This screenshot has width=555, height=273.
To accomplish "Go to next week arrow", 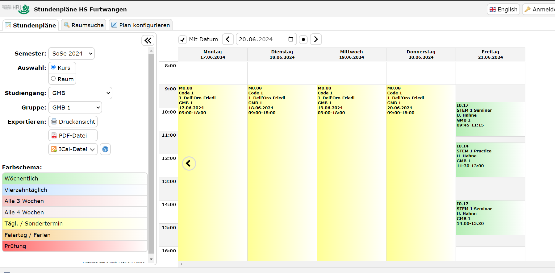I will [x=315, y=39].
